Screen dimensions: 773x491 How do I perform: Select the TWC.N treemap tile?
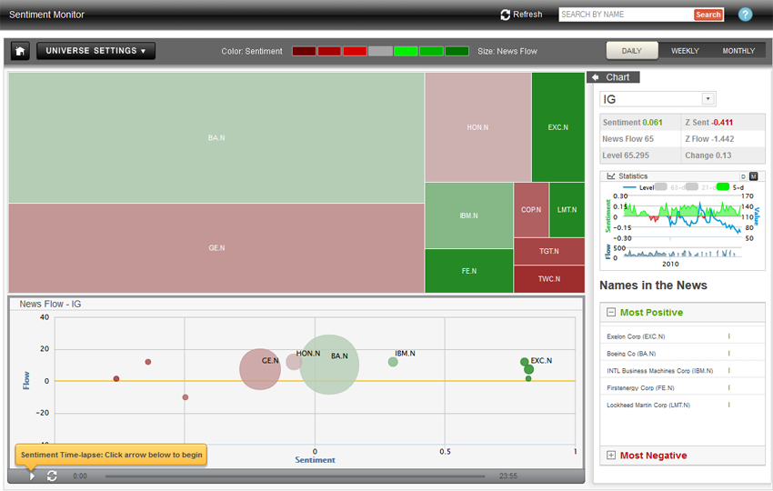point(549,279)
